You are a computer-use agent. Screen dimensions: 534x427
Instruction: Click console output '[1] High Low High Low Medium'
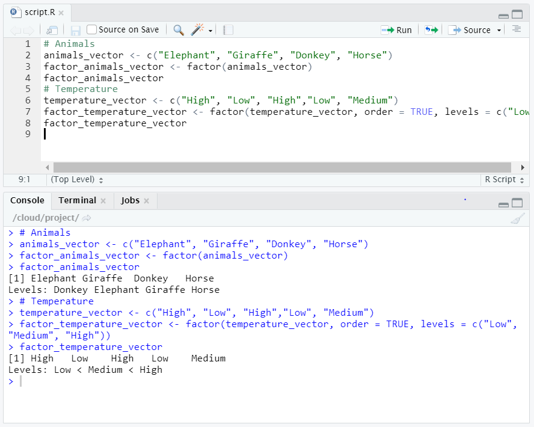(117, 358)
